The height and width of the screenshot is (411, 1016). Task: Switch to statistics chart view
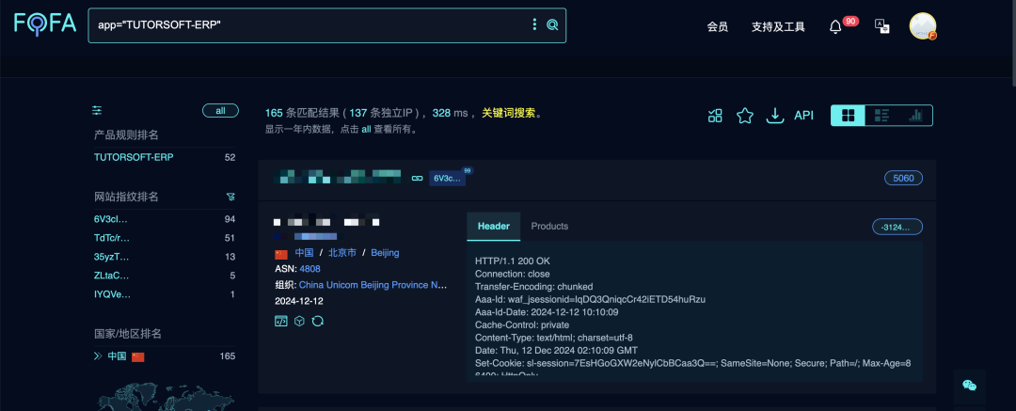click(x=915, y=116)
